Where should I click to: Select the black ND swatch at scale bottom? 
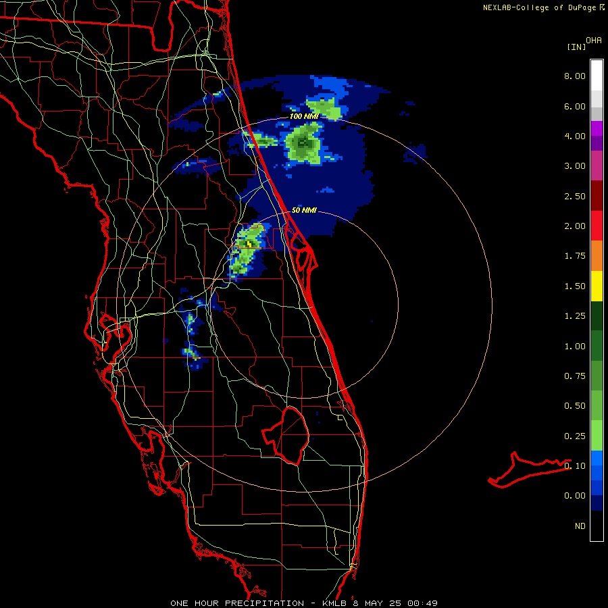coord(597,526)
